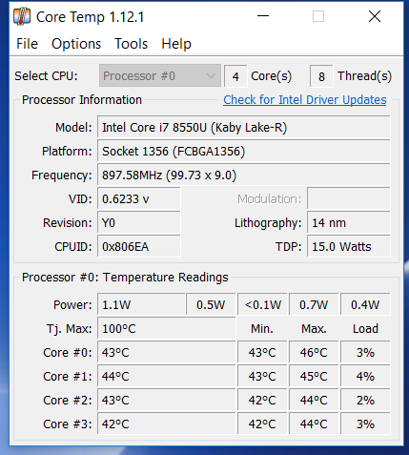Click the TDP value 15.0 Watts

pos(349,247)
